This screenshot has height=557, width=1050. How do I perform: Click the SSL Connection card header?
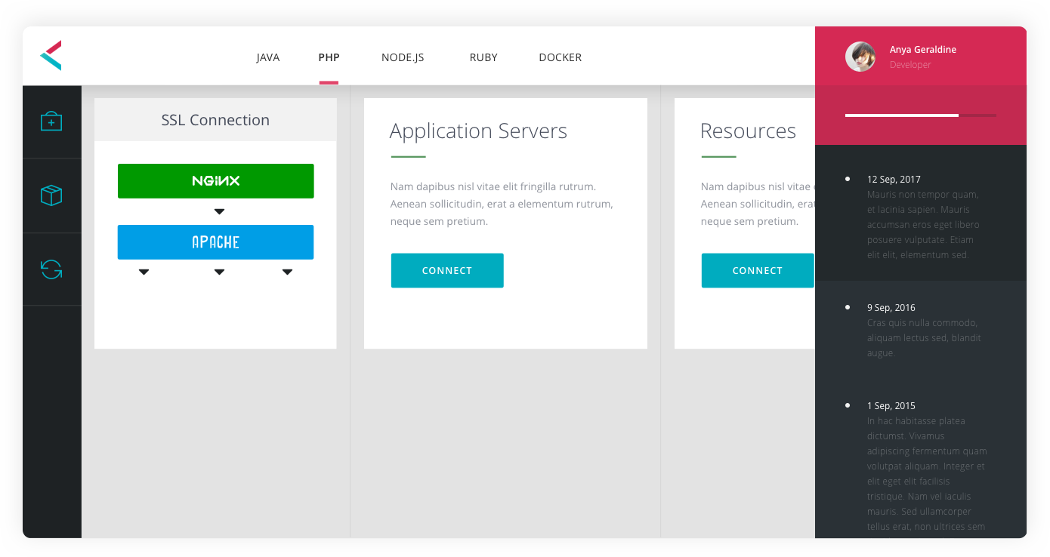pos(215,120)
